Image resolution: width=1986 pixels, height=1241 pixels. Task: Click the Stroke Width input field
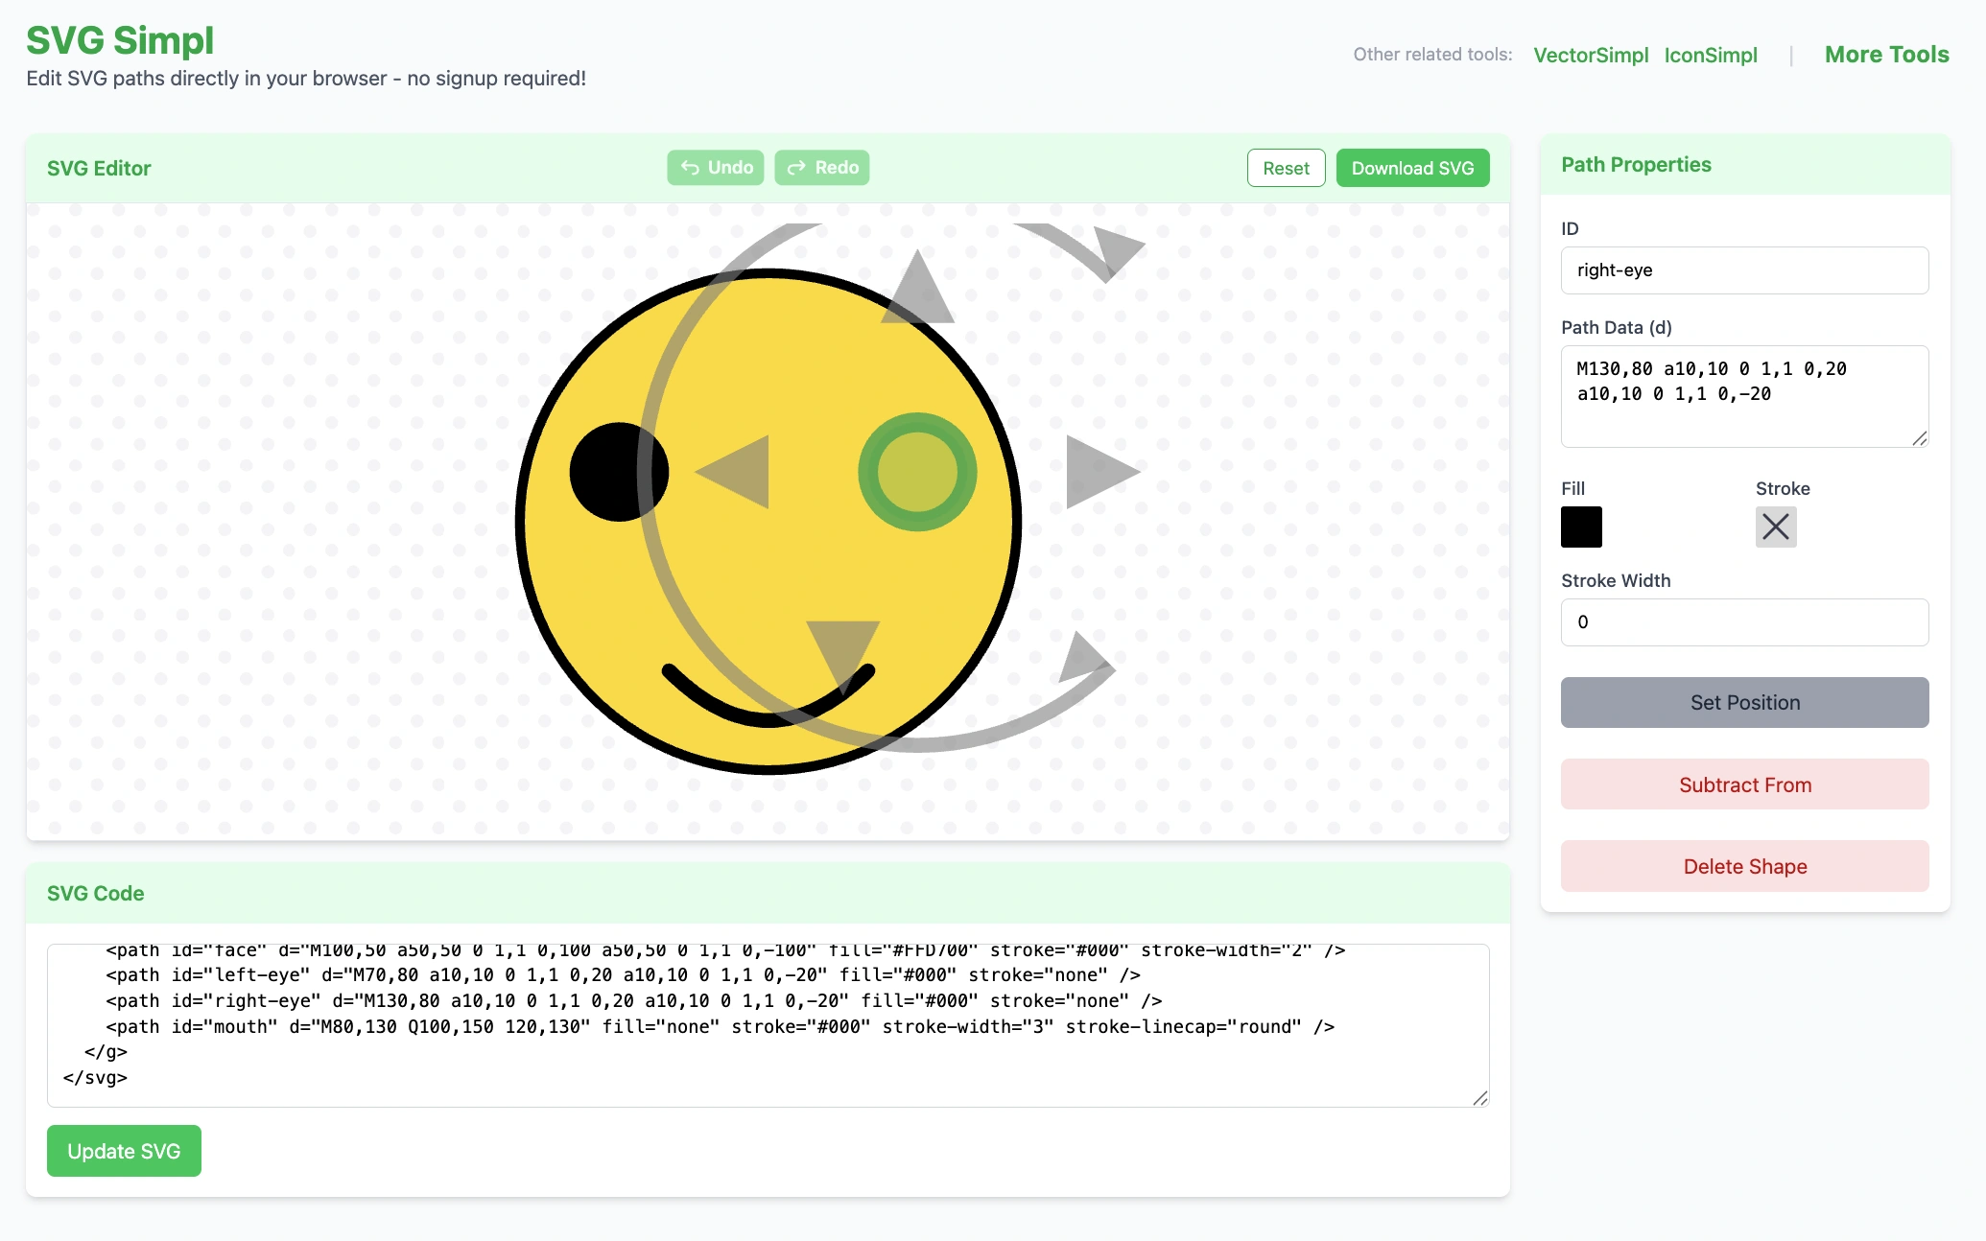pyautogui.click(x=1744, y=622)
